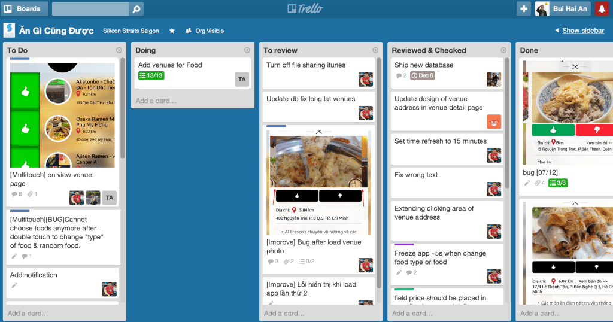Rename board title Ăn Gì Cũng Được
Viewport: 613px width, 322px height.
56,31
